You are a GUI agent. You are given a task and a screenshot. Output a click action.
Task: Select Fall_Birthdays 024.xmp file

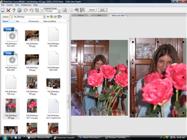click(11, 85)
